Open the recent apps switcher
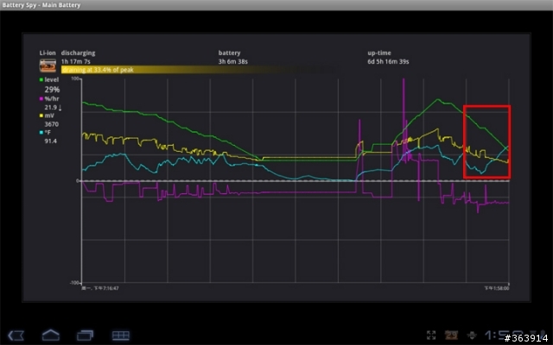 point(85,336)
